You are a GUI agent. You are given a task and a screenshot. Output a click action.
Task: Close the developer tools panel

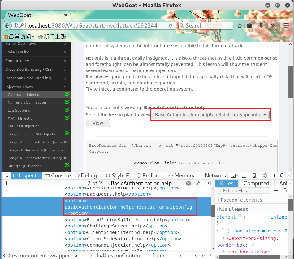pyautogui.click(x=289, y=176)
